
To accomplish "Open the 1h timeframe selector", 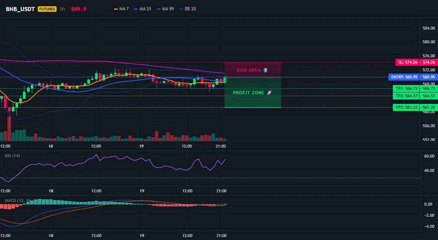I will (x=62, y=9).
